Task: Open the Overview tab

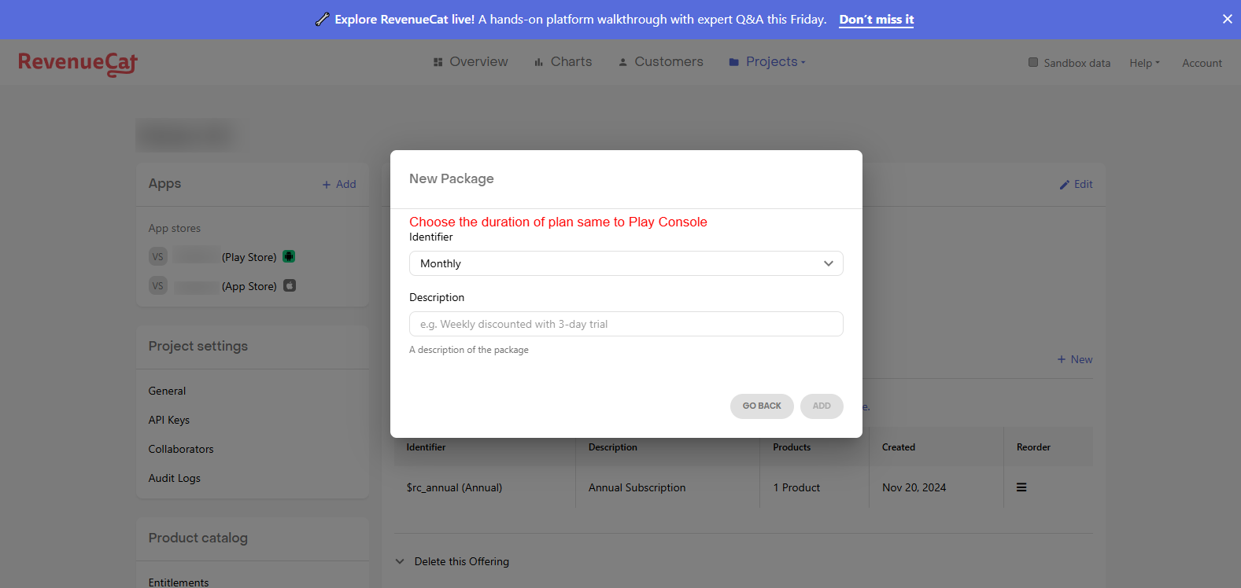Action: [x=471, y=61]
